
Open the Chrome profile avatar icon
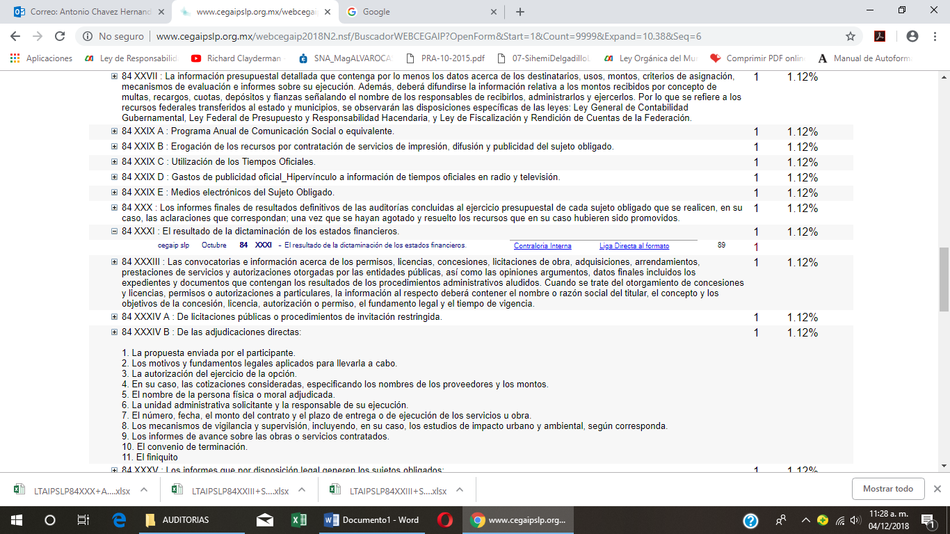(x=912, y=36)
